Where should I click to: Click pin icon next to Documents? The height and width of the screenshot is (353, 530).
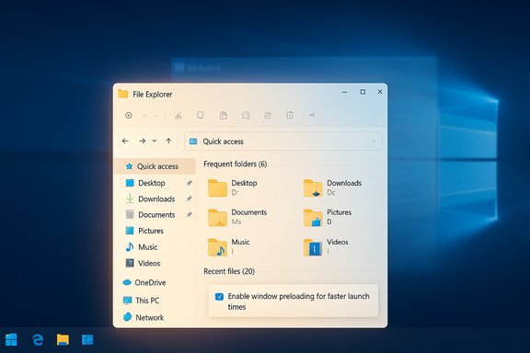(x=190, y=215)
